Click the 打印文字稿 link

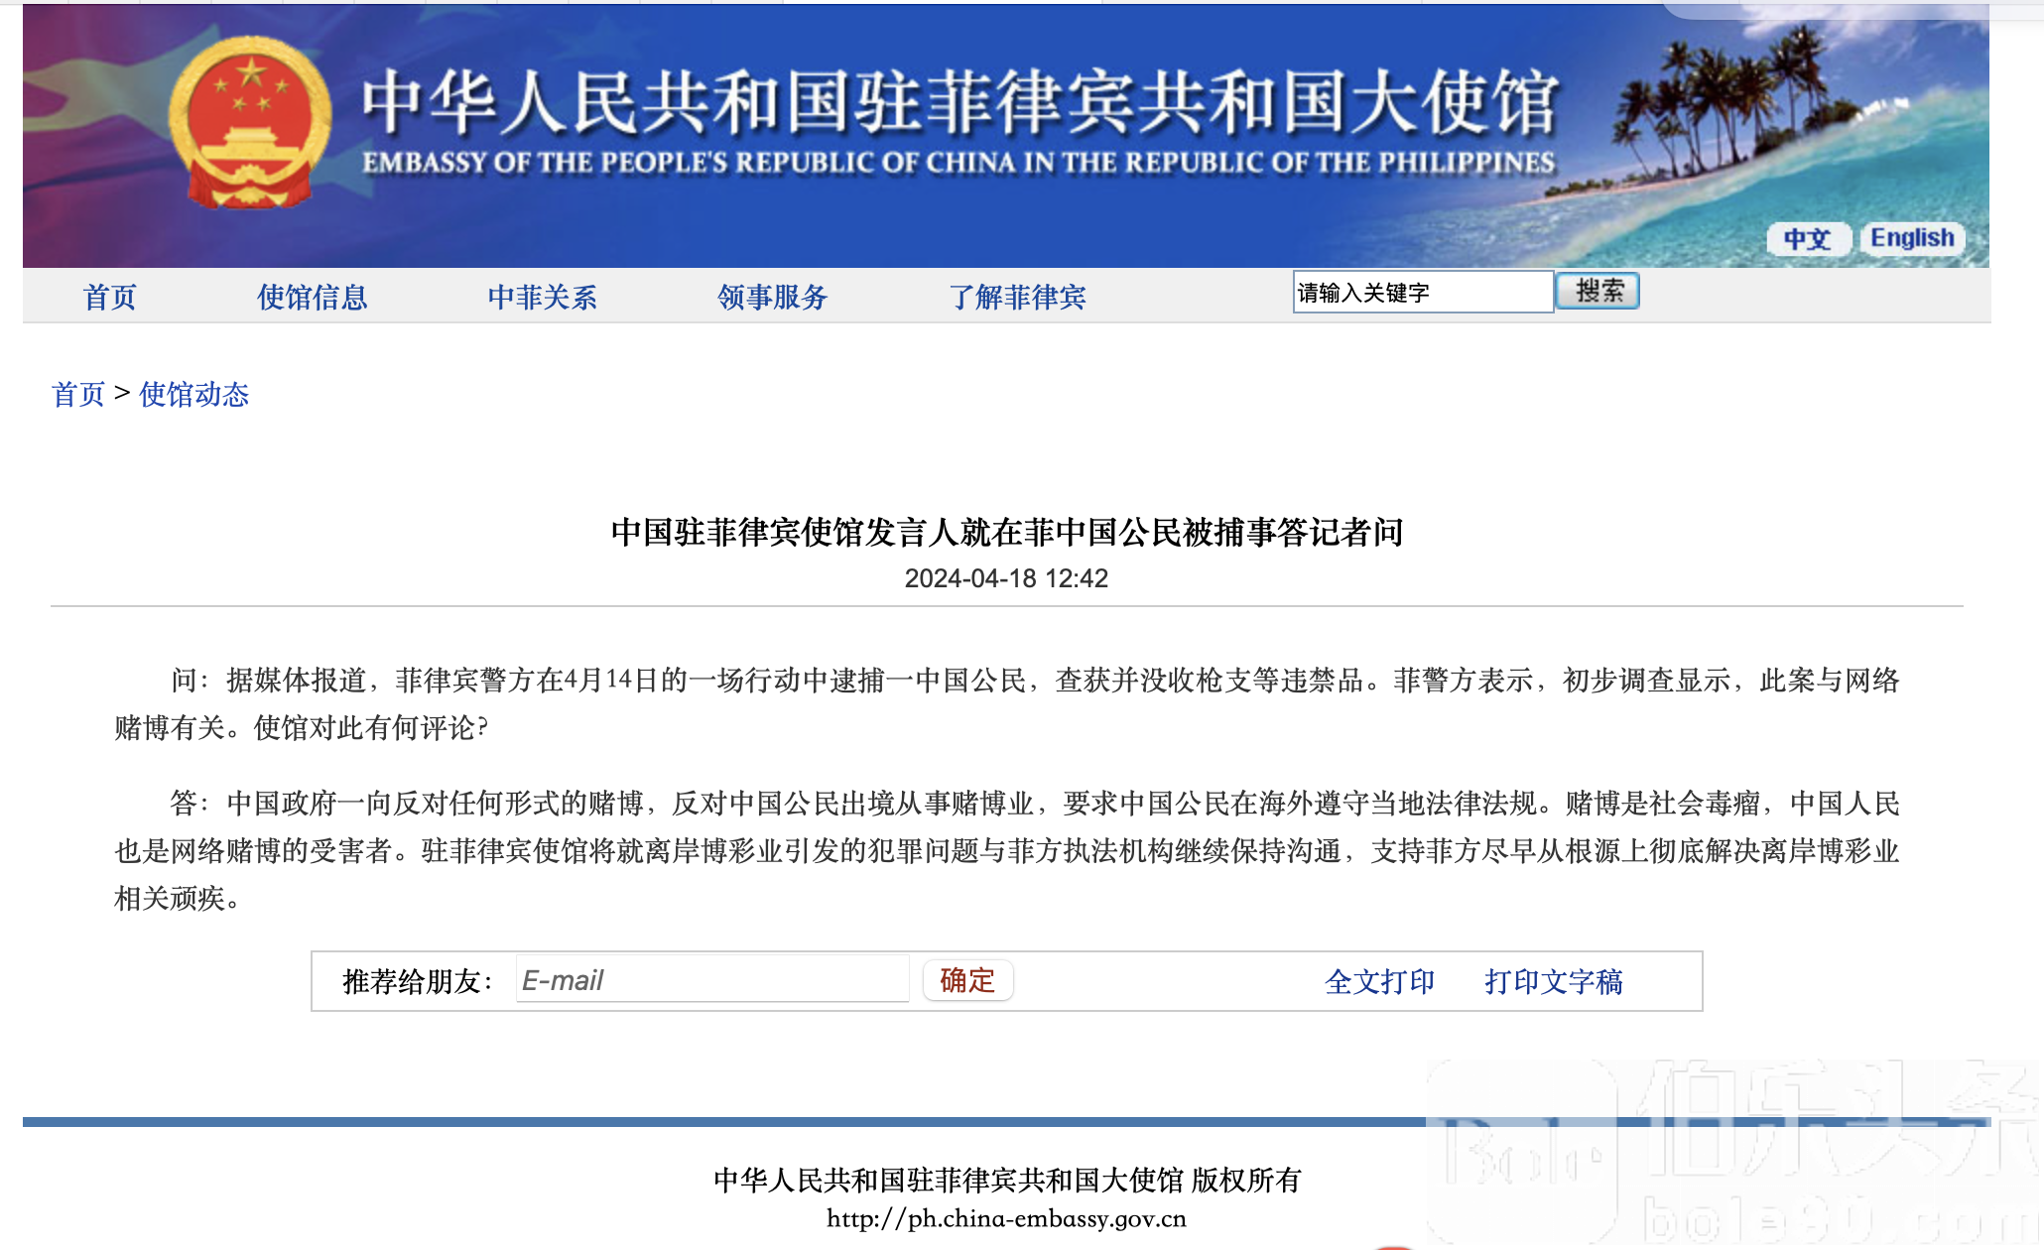[1553, 982]
